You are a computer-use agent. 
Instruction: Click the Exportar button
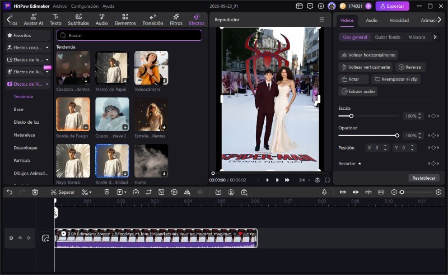392,6
